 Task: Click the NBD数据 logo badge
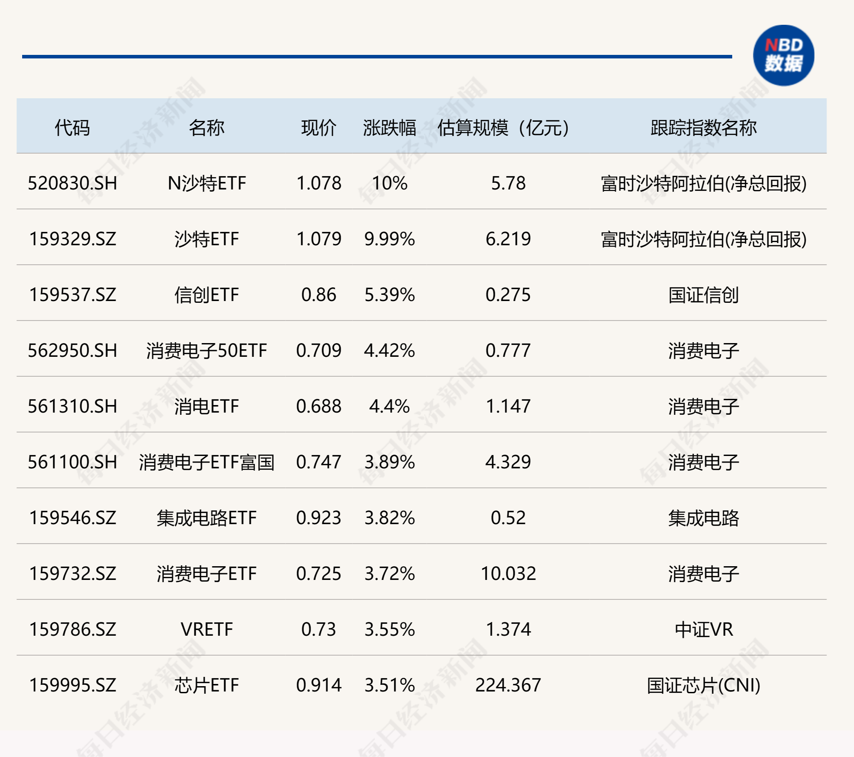point(784,55)
